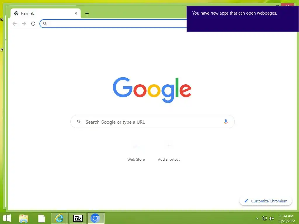Open a new tab with the plus button
This screenshot has height=224, width=299.
pyautogui.click(x=87, y=13)
